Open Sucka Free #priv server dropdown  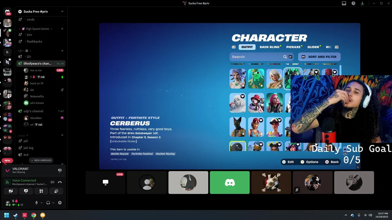coord(62,11)
